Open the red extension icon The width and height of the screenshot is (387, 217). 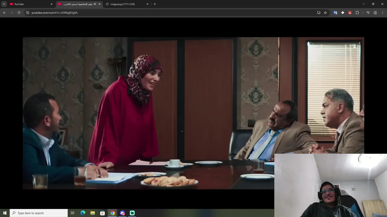pyautogui.click(x=350, y=13)
